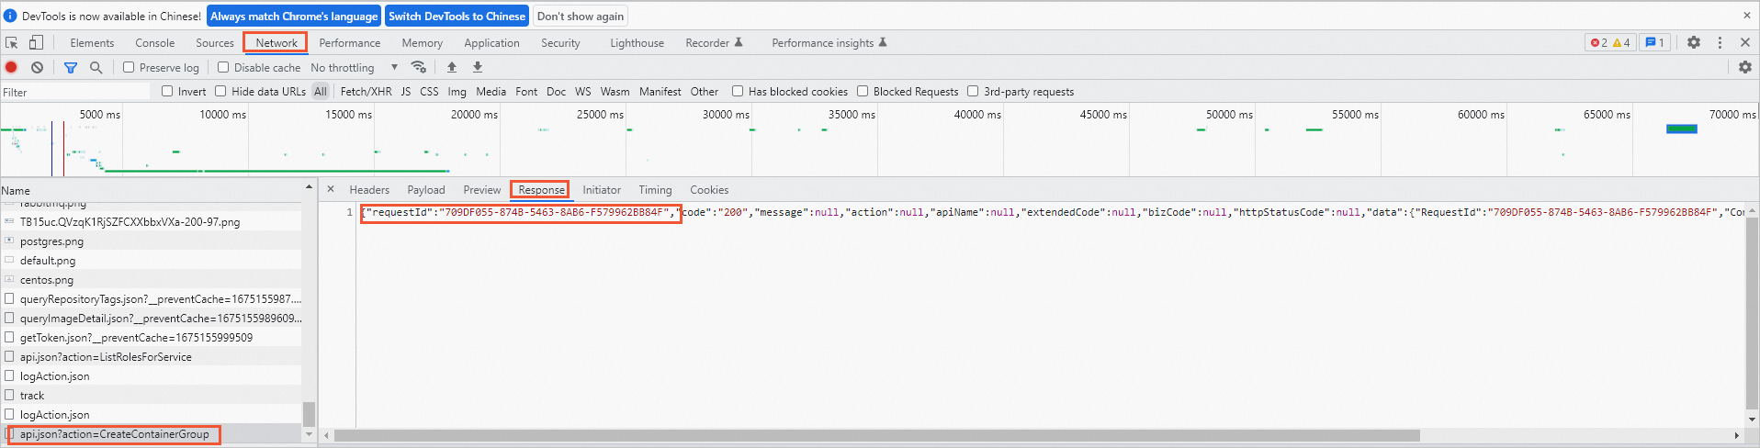Image resolution: width=1760 pixels, height=448 pixels.
Task: Show the Initiator tab
Action: click(602, 190)
